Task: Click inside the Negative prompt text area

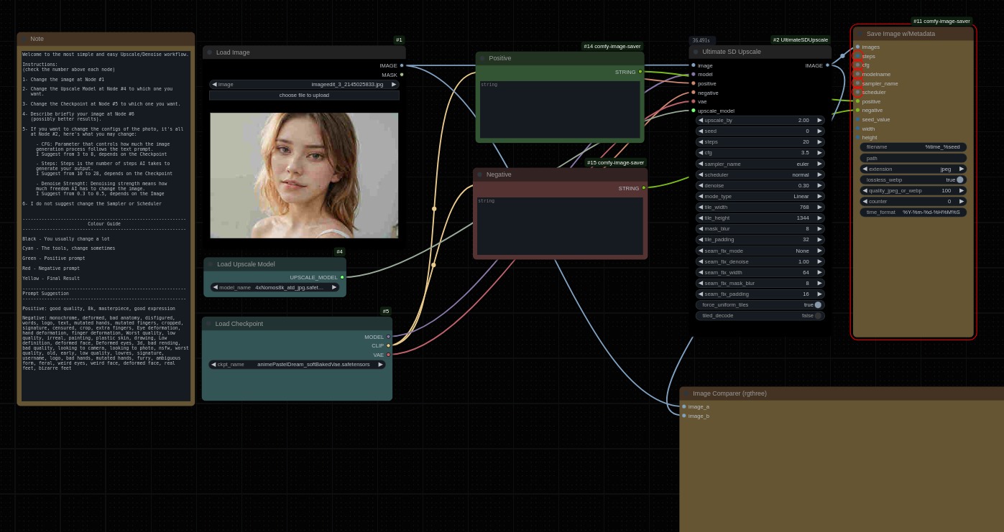Action: coord(560,226)
